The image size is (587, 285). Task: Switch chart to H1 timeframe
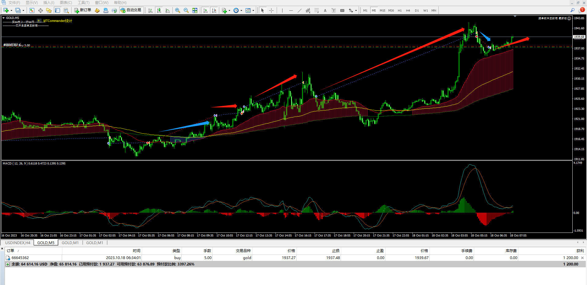[400, 10]
